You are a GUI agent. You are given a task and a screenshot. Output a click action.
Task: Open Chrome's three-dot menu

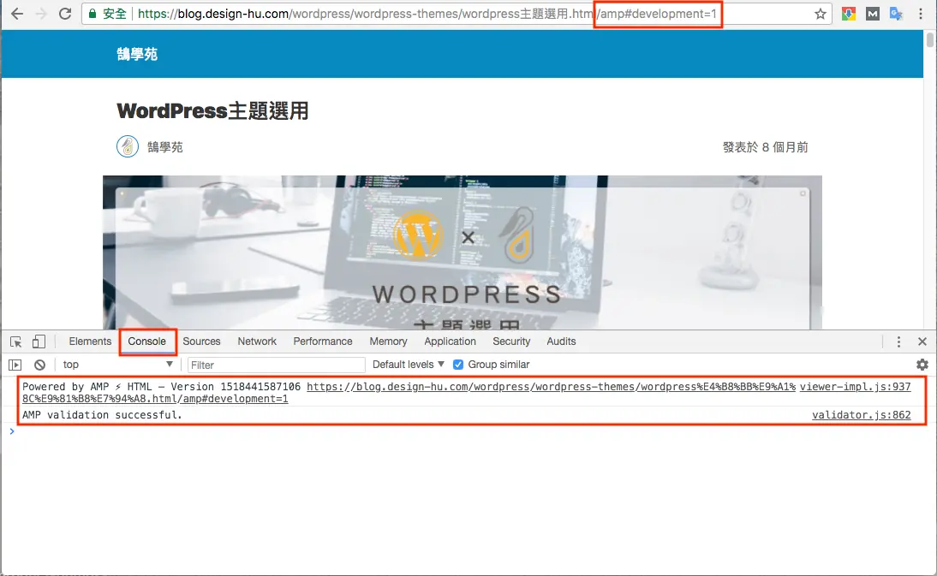pyautogui.click(x=921, y=14)
